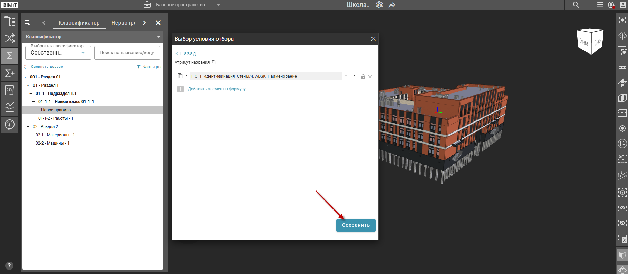The image size is (628, 274).
Task: Switch to the 'Классификатор' tab
Action: (x=79, y=23)
